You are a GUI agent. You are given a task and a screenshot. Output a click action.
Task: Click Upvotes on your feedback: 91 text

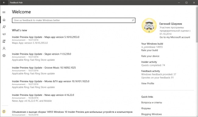[157, 77]
